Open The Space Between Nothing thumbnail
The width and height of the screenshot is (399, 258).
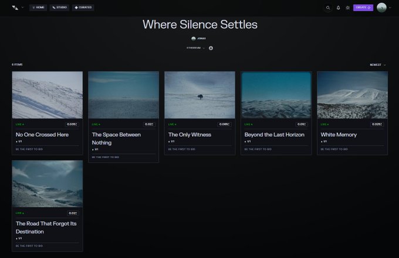[x=123, y=95]
